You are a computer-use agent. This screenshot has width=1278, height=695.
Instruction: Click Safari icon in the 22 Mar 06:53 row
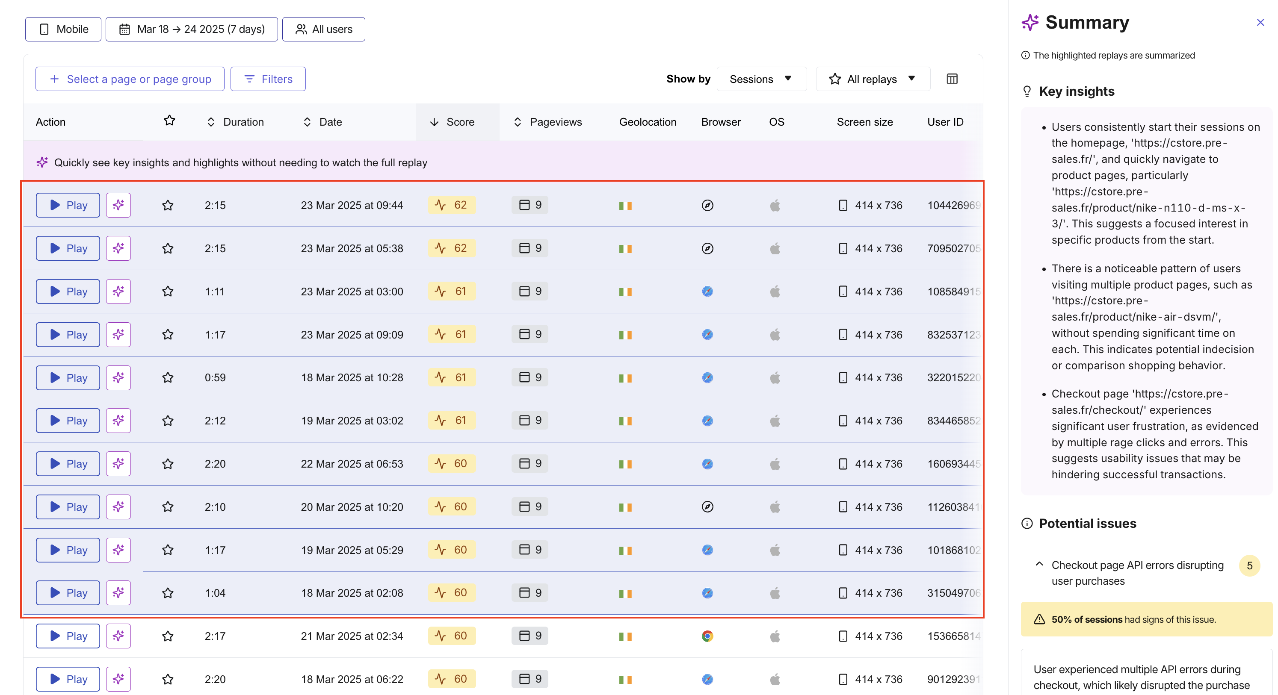[x=707, y=464]
